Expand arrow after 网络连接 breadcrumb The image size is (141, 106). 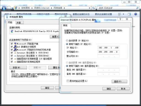[x=64, y=8]
